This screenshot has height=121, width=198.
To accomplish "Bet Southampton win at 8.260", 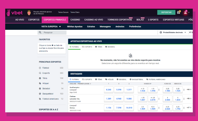I will (109, 90).
